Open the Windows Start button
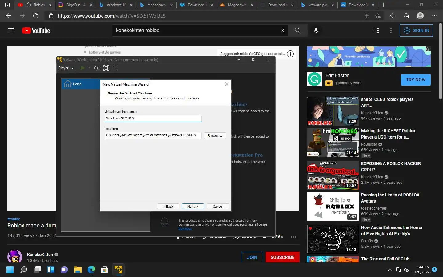 (10, 270)
